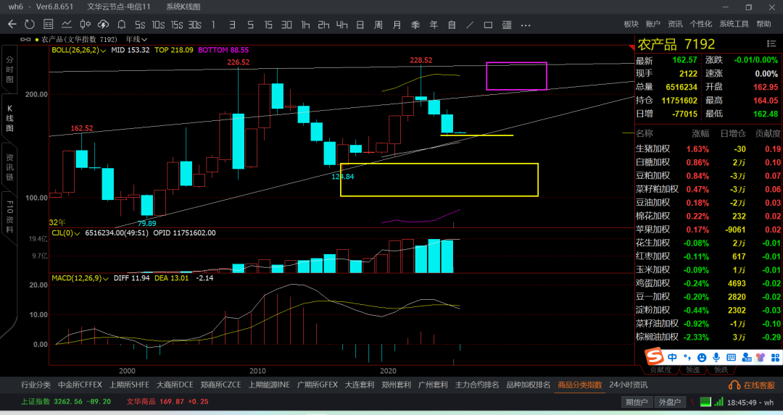This screenshot has width=783, height=415.
Task: Open the Sogou skin shirt icon
Action: pyautogui.click(x=761, y=358)
